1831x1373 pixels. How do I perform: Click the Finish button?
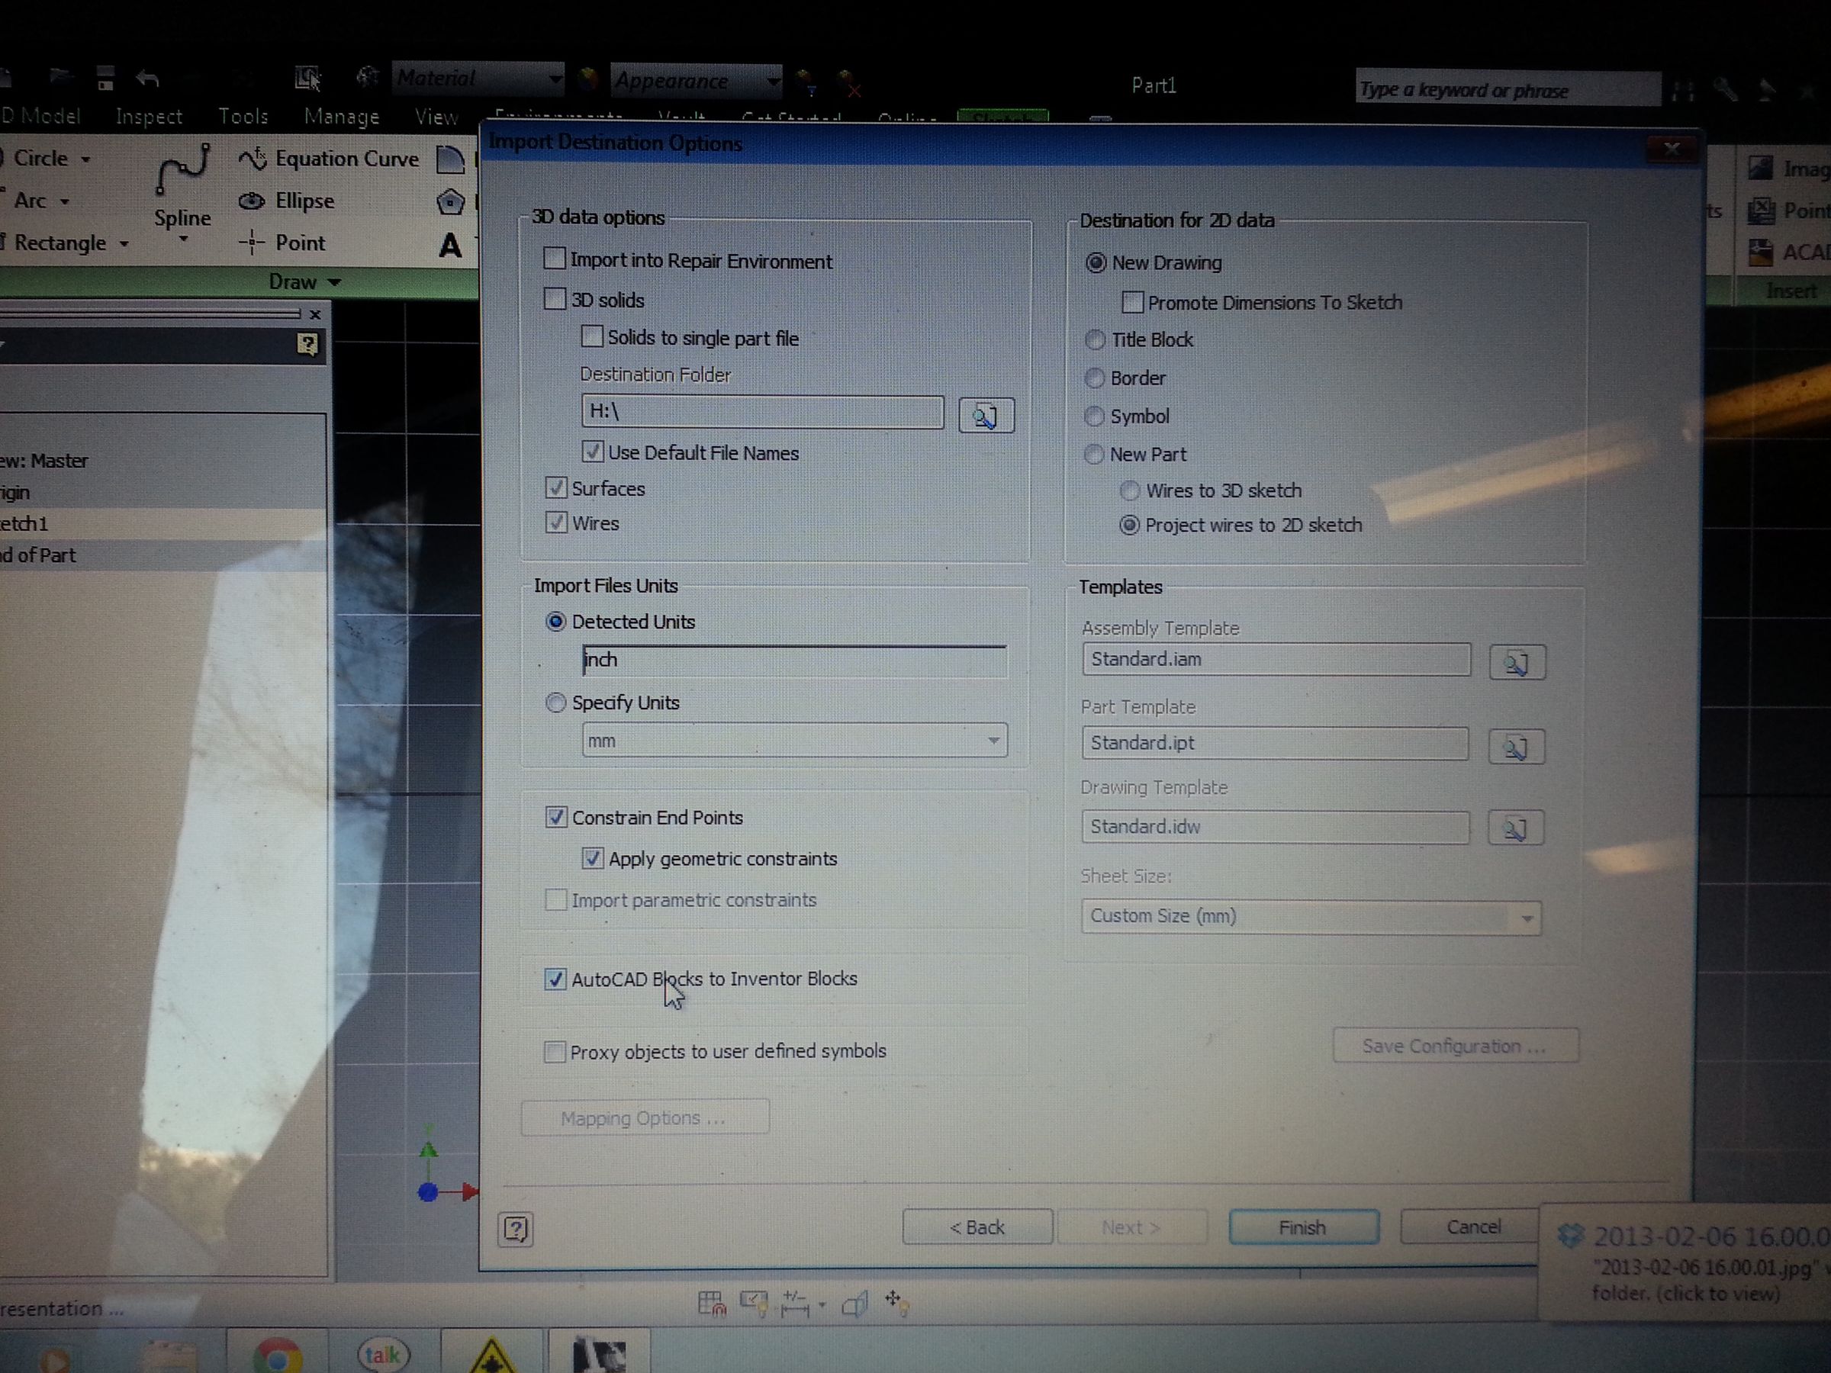pyautogui.click(x=1302, y=1227)
